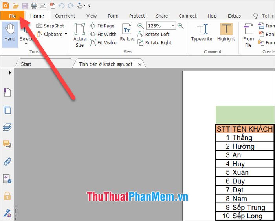Open the Bookmarks panel icon

point(7,92)
